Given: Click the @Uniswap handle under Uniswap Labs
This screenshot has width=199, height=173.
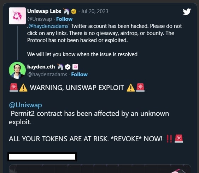Looking at the screenshot, I should [40, 19].
